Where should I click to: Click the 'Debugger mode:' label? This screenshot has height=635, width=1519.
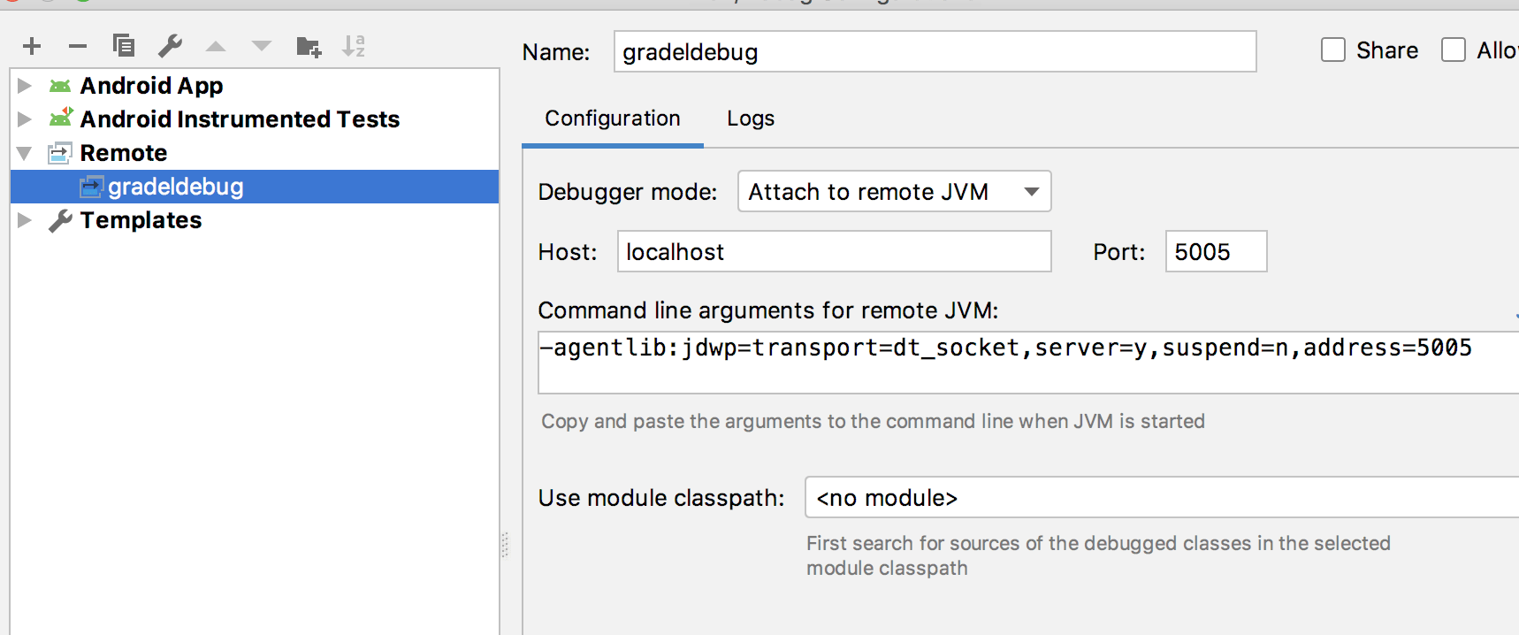click(x=628, y=192)
